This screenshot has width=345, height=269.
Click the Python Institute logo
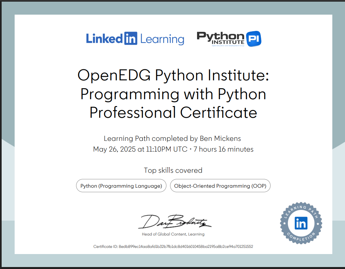pyautogui.click(x=229, y=39)
